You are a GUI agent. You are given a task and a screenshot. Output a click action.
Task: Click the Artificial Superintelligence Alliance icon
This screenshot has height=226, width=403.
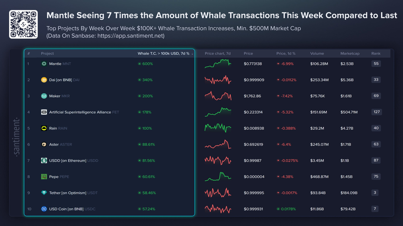pyautogui.click(x=44, y=112)
